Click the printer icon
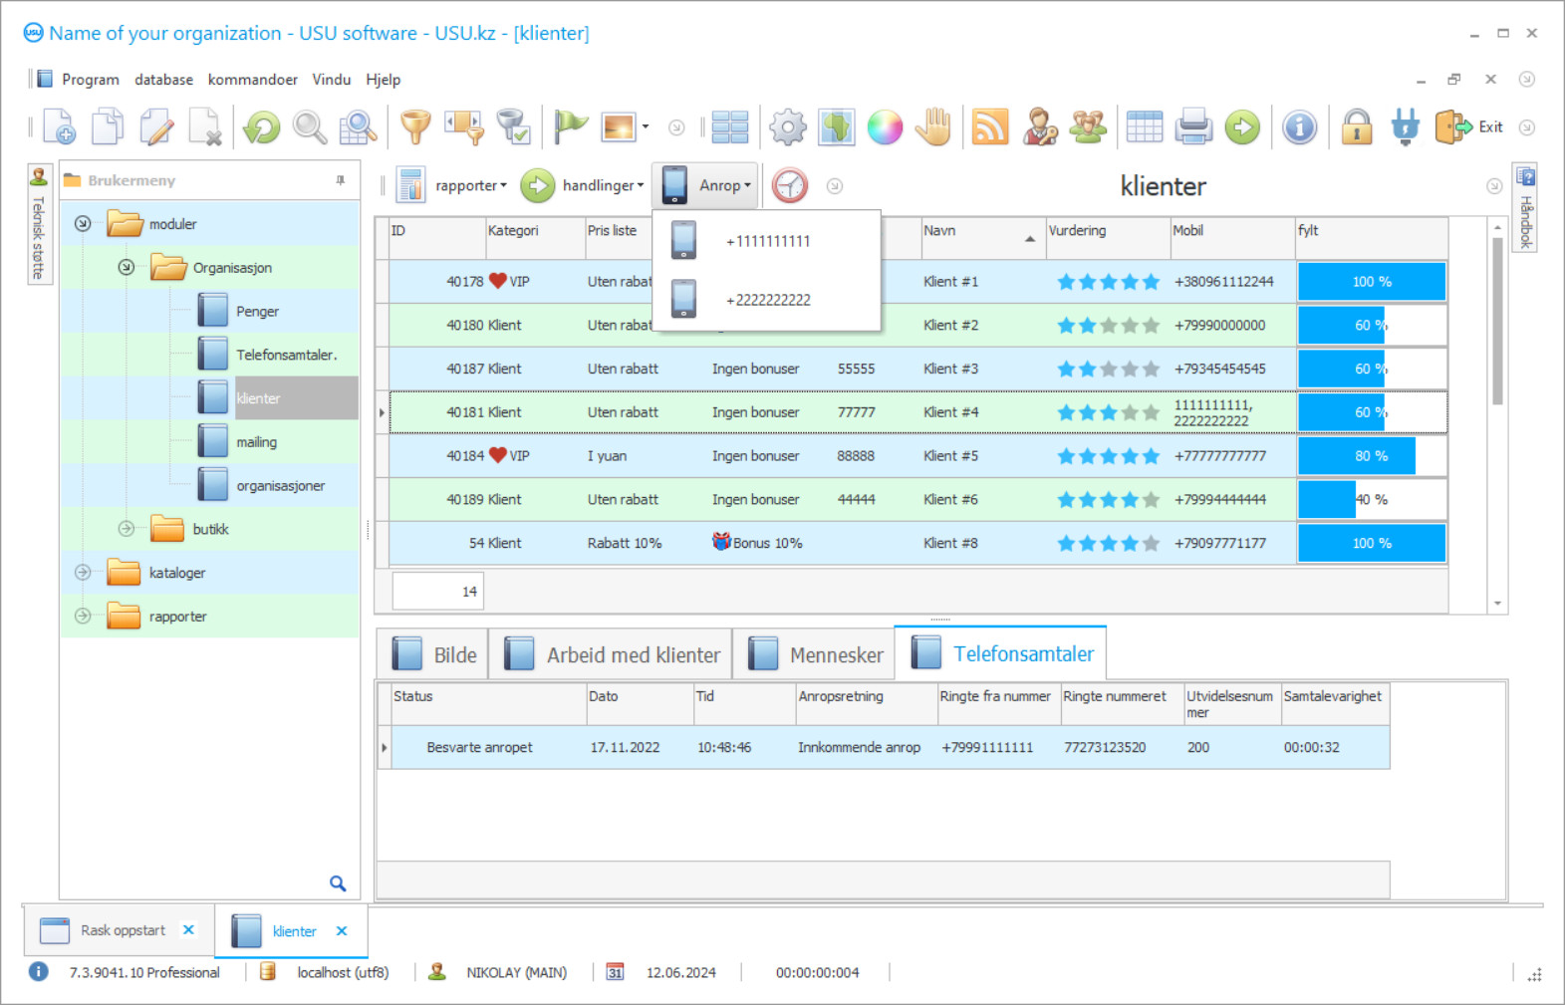The width and height of the screenshot is (1565, 1005). point(1193,127)
